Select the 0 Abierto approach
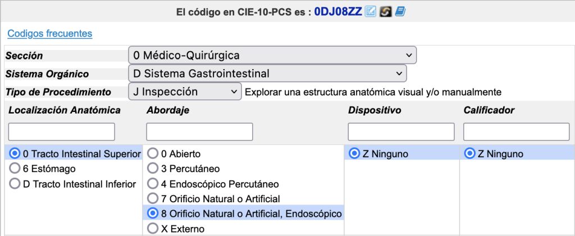 click(x=152, y=153)
